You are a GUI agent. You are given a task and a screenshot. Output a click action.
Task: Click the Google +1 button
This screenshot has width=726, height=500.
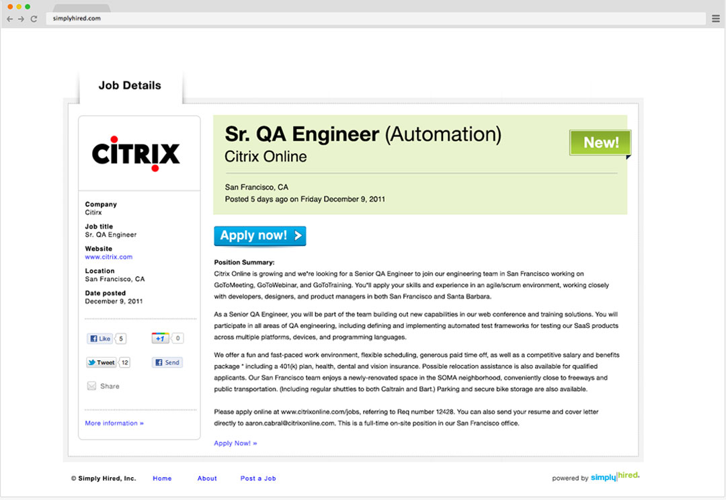[x=160, y=339]
